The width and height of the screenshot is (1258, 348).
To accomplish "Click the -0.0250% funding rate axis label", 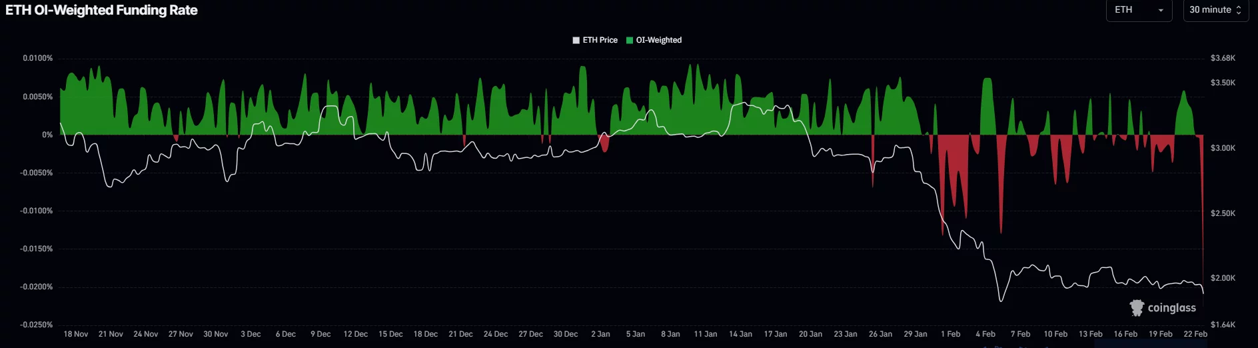I will [37, 325].
